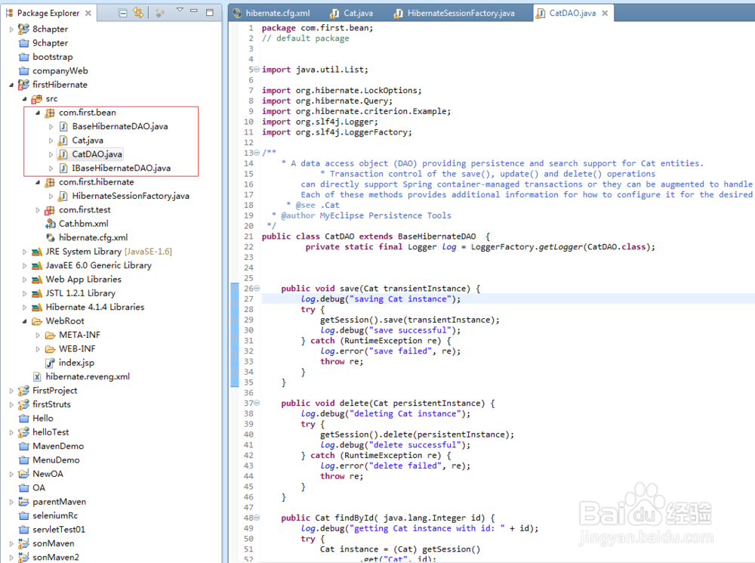Click line number 27 in editor gutter

248,299
